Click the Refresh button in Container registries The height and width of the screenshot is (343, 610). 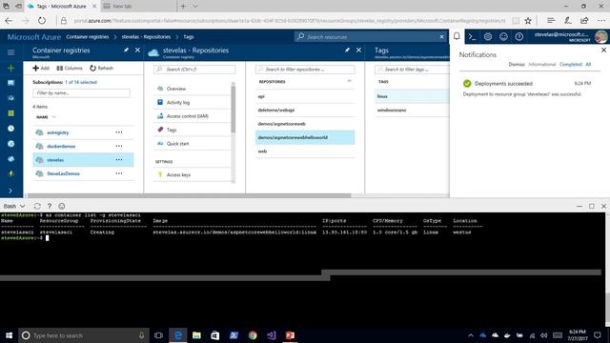tap(102, 68)
